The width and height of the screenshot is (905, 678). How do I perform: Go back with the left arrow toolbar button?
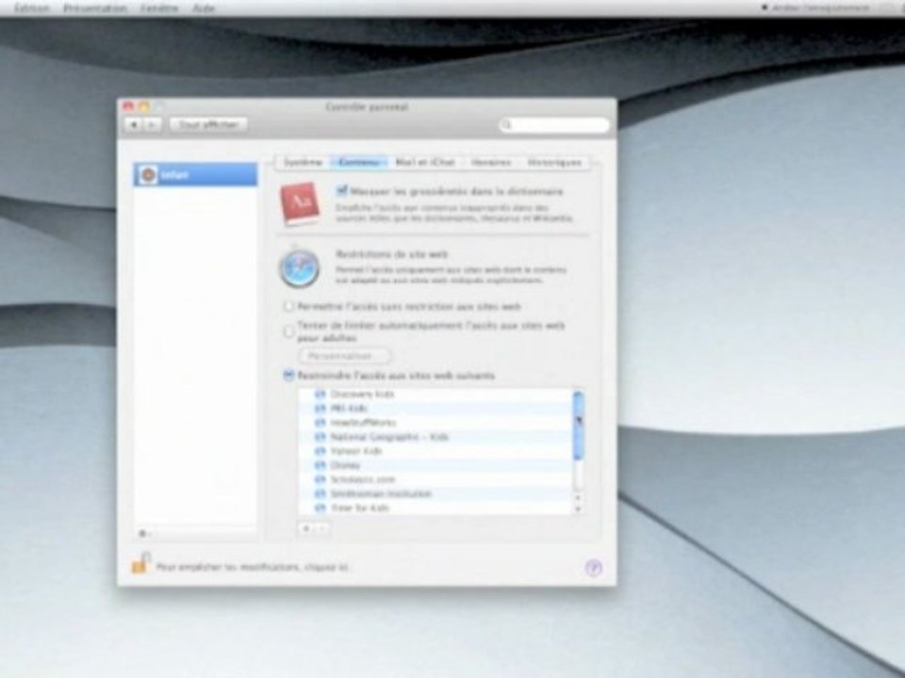click(133, 124)
